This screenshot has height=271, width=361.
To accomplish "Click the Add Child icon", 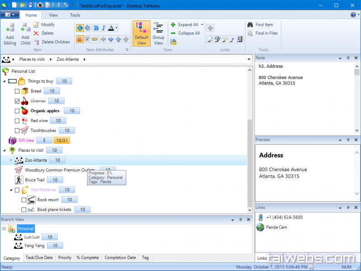I will (25, 29).
